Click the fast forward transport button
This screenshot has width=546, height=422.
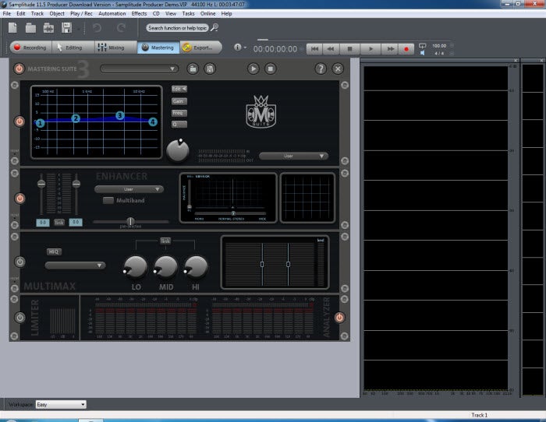coord(390,49)
